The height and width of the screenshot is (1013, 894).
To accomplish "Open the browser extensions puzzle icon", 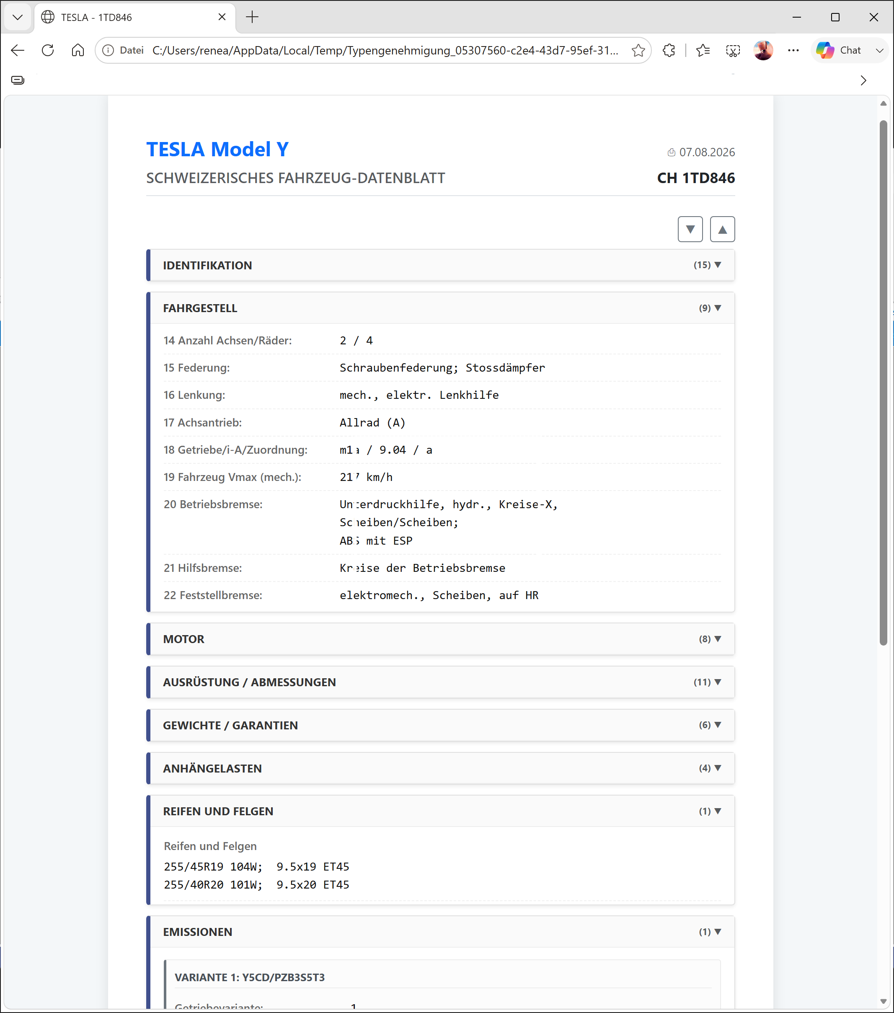I will 669,50.
